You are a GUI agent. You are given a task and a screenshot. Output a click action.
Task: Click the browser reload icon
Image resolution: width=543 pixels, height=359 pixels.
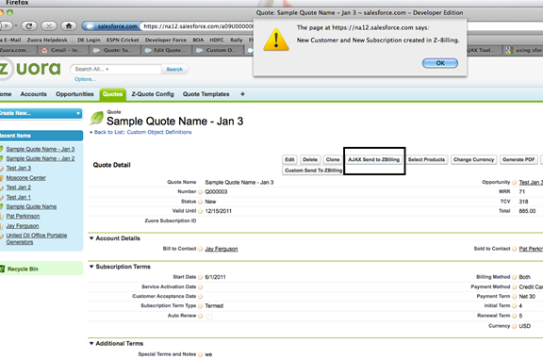click(29, 26)
